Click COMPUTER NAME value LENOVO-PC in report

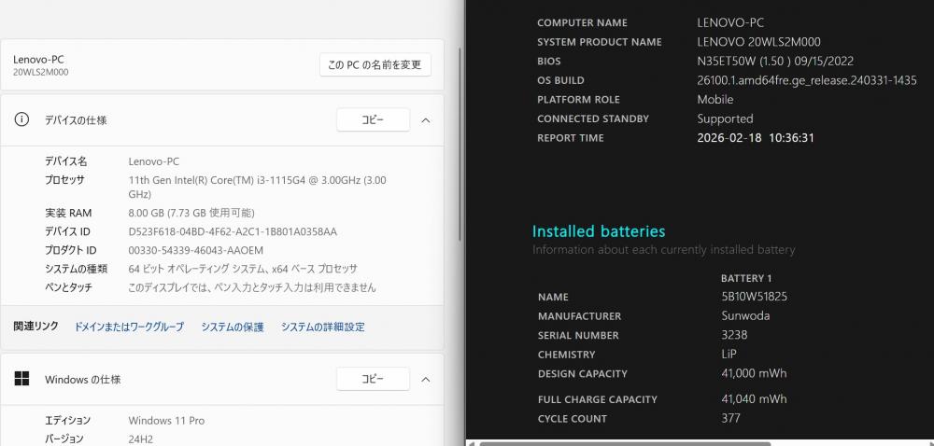tap(730, 22)
